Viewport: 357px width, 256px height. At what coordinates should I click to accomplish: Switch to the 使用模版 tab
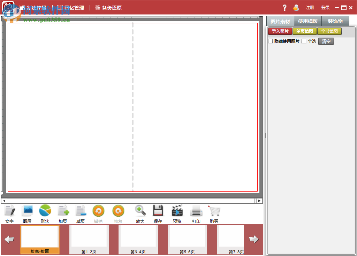pyautogui.click(x=308, y=21)
